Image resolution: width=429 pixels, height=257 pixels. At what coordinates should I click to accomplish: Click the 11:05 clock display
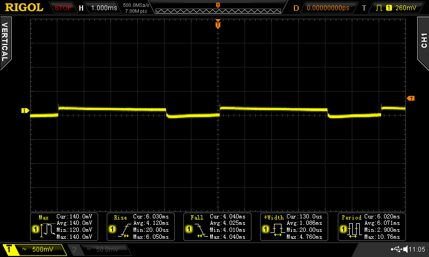click(417, 250)
